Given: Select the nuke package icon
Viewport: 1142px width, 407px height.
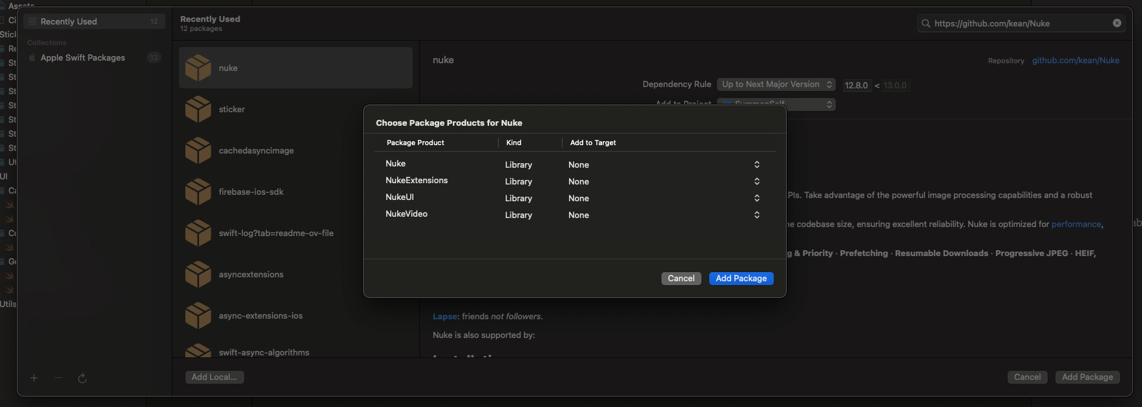Looking at the screenshot, I should tap(198, 68).
